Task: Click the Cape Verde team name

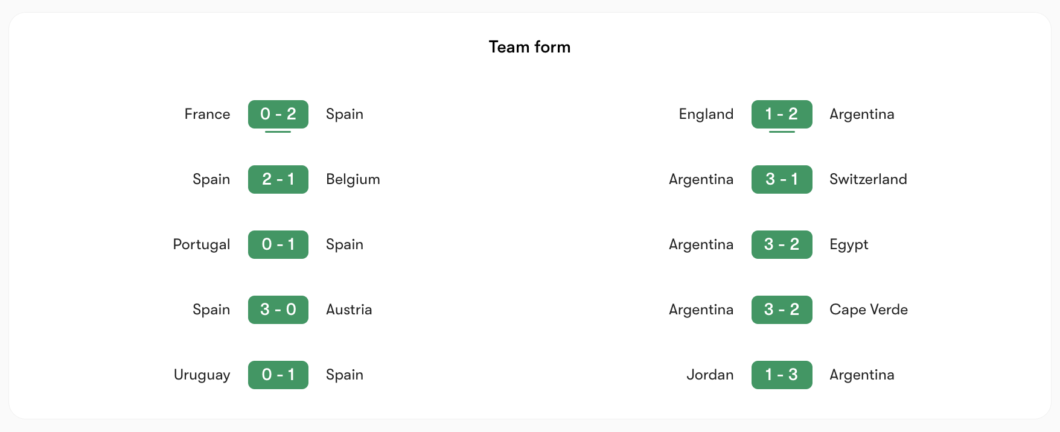Action: (869, 310)
